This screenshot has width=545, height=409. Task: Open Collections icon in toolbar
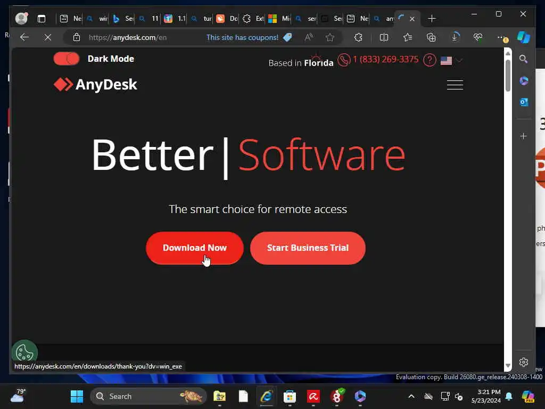click(431, 37)
